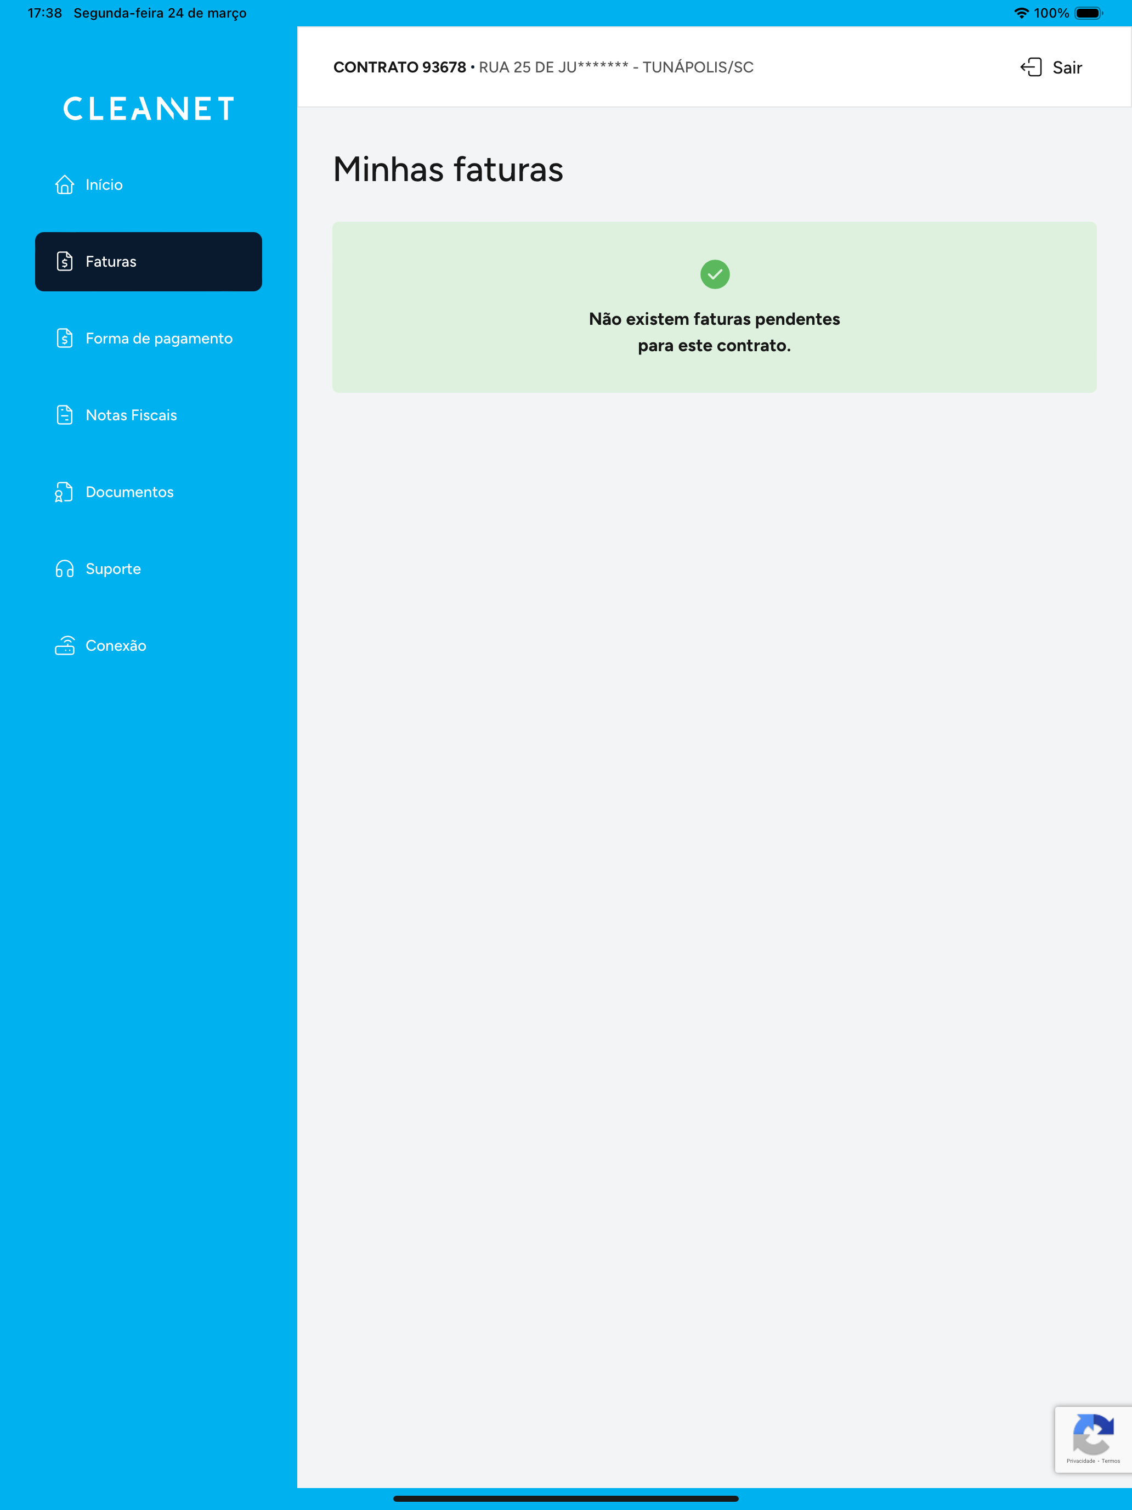Select the Faturas menu item

[148, 261]
